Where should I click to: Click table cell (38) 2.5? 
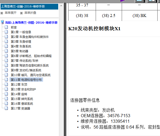coord(109,16)
